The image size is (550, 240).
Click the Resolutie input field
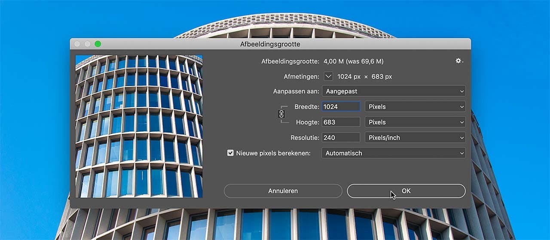point(341,138)
